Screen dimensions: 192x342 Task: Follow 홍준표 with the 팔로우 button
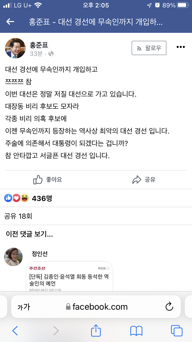(x=149, y=48)
